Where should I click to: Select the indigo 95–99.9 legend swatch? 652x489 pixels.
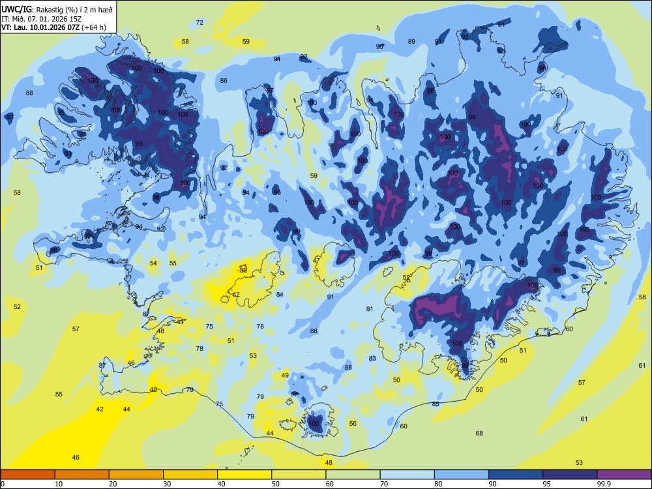click(570, 475)
